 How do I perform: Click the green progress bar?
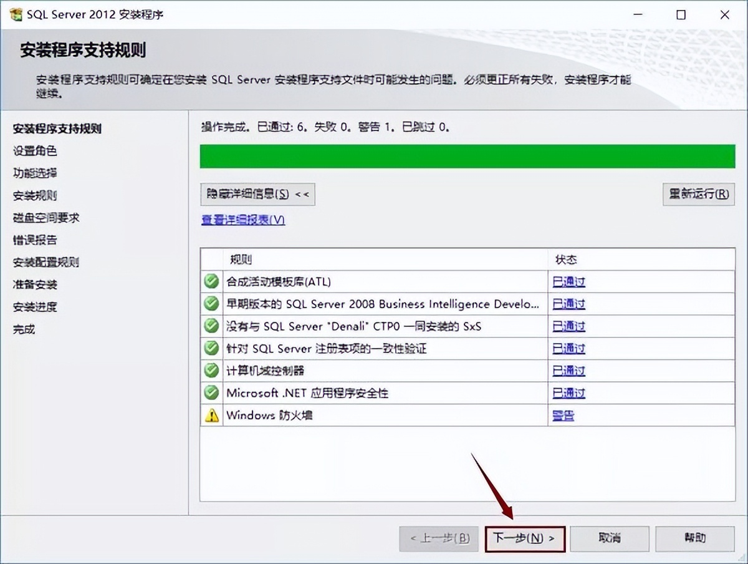[x=467, y=156]
